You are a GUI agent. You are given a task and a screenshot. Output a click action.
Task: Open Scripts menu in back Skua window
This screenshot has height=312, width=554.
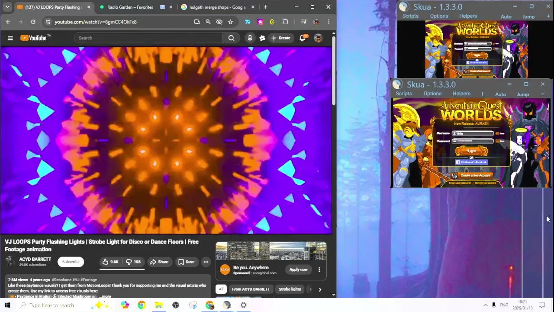click(x=410, y=16)
